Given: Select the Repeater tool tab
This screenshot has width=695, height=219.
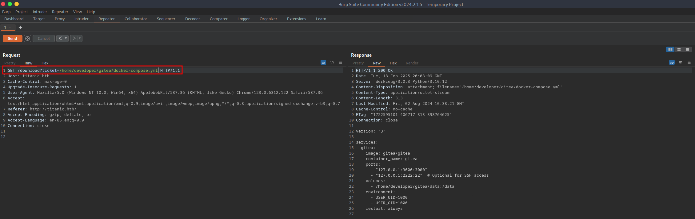Looking at the screenshot, I should [x=106, y=19].
